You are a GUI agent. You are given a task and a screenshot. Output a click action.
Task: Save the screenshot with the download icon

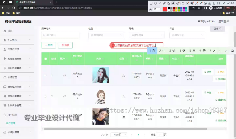tap(210, 3)
